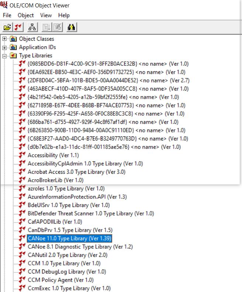242x292 pixels.
Task: Click the View TypeLib toolbar icon
Action: click(18, 27)
